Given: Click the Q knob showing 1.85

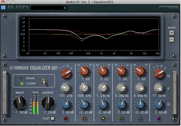Looking at the screenshot, I should click(x=84, y=71).
